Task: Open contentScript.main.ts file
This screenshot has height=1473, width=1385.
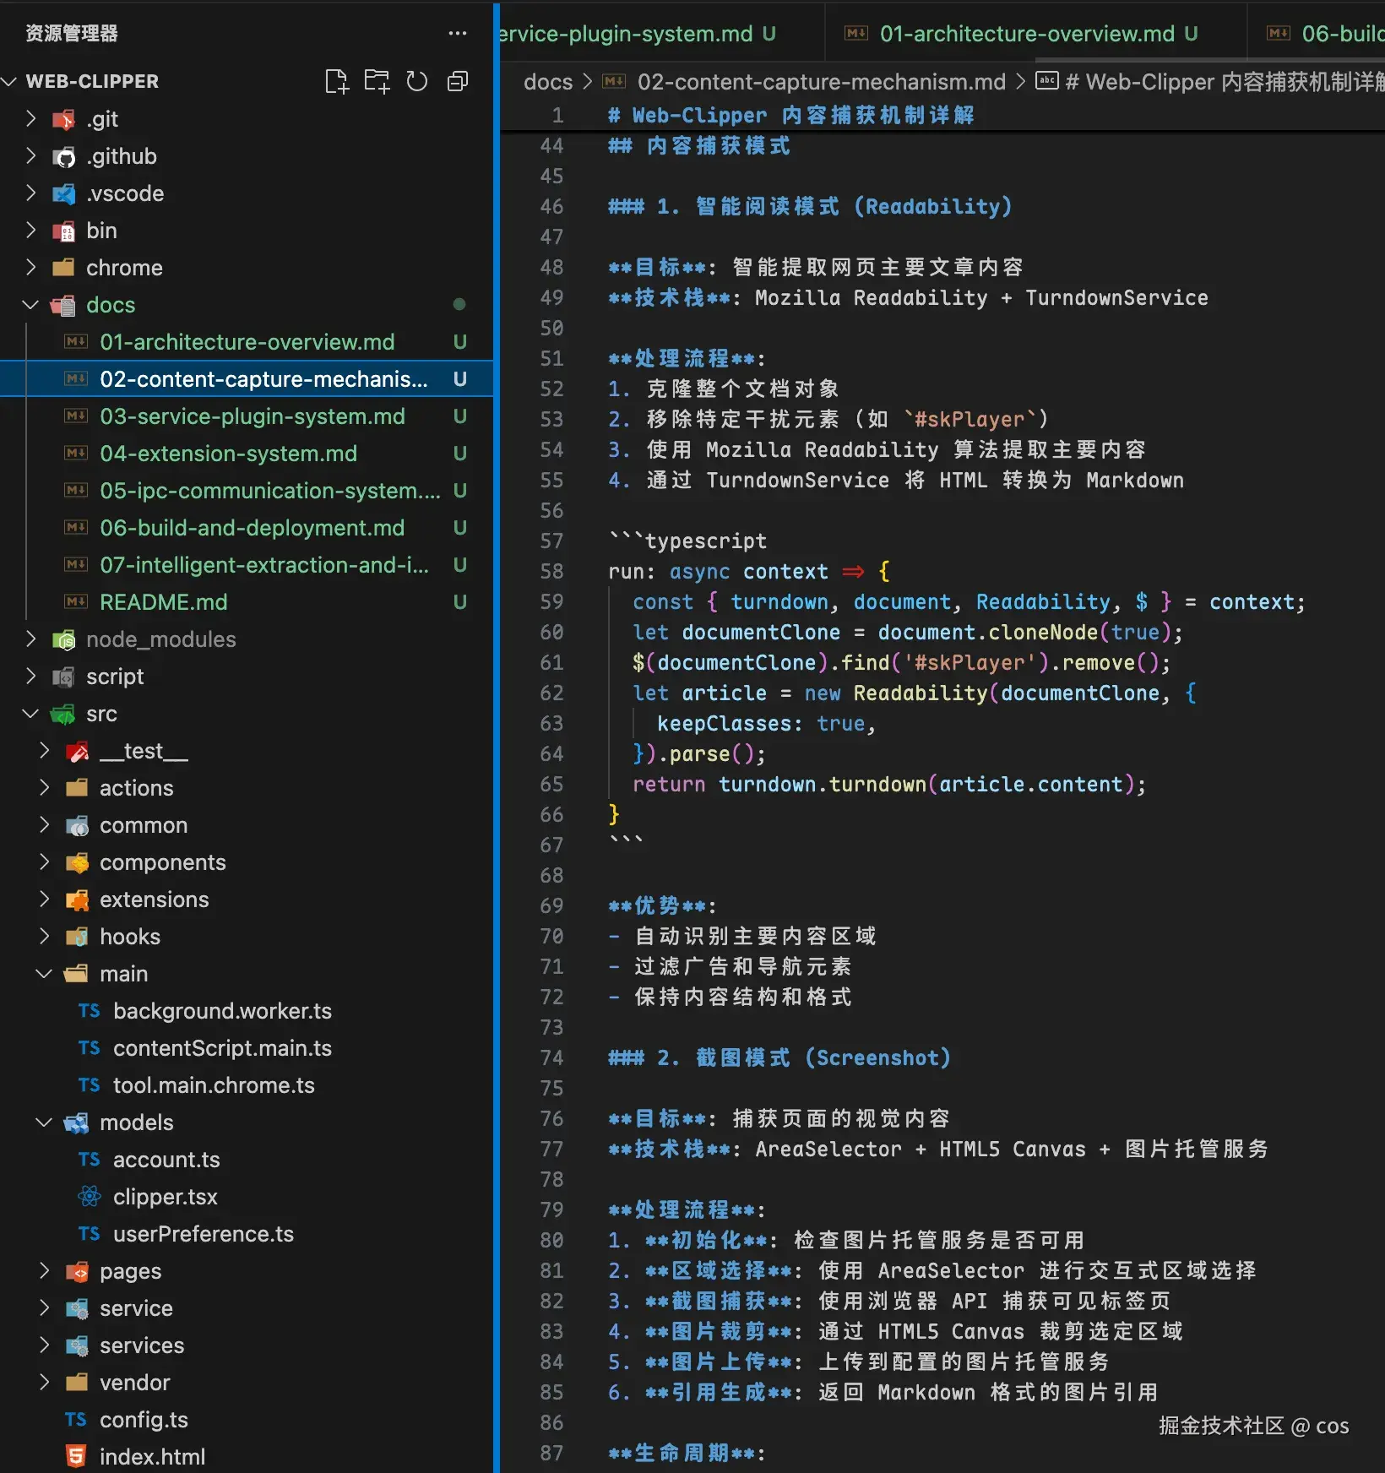Action: coord(247,1048)
